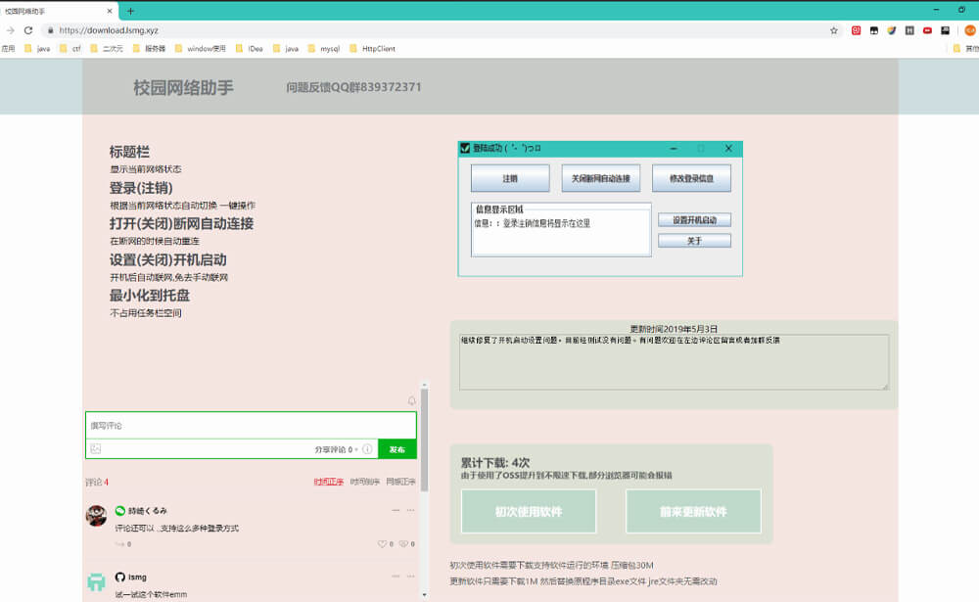Click the notification bell icon above comment box
979x602 pixels.
coord(412,401)
